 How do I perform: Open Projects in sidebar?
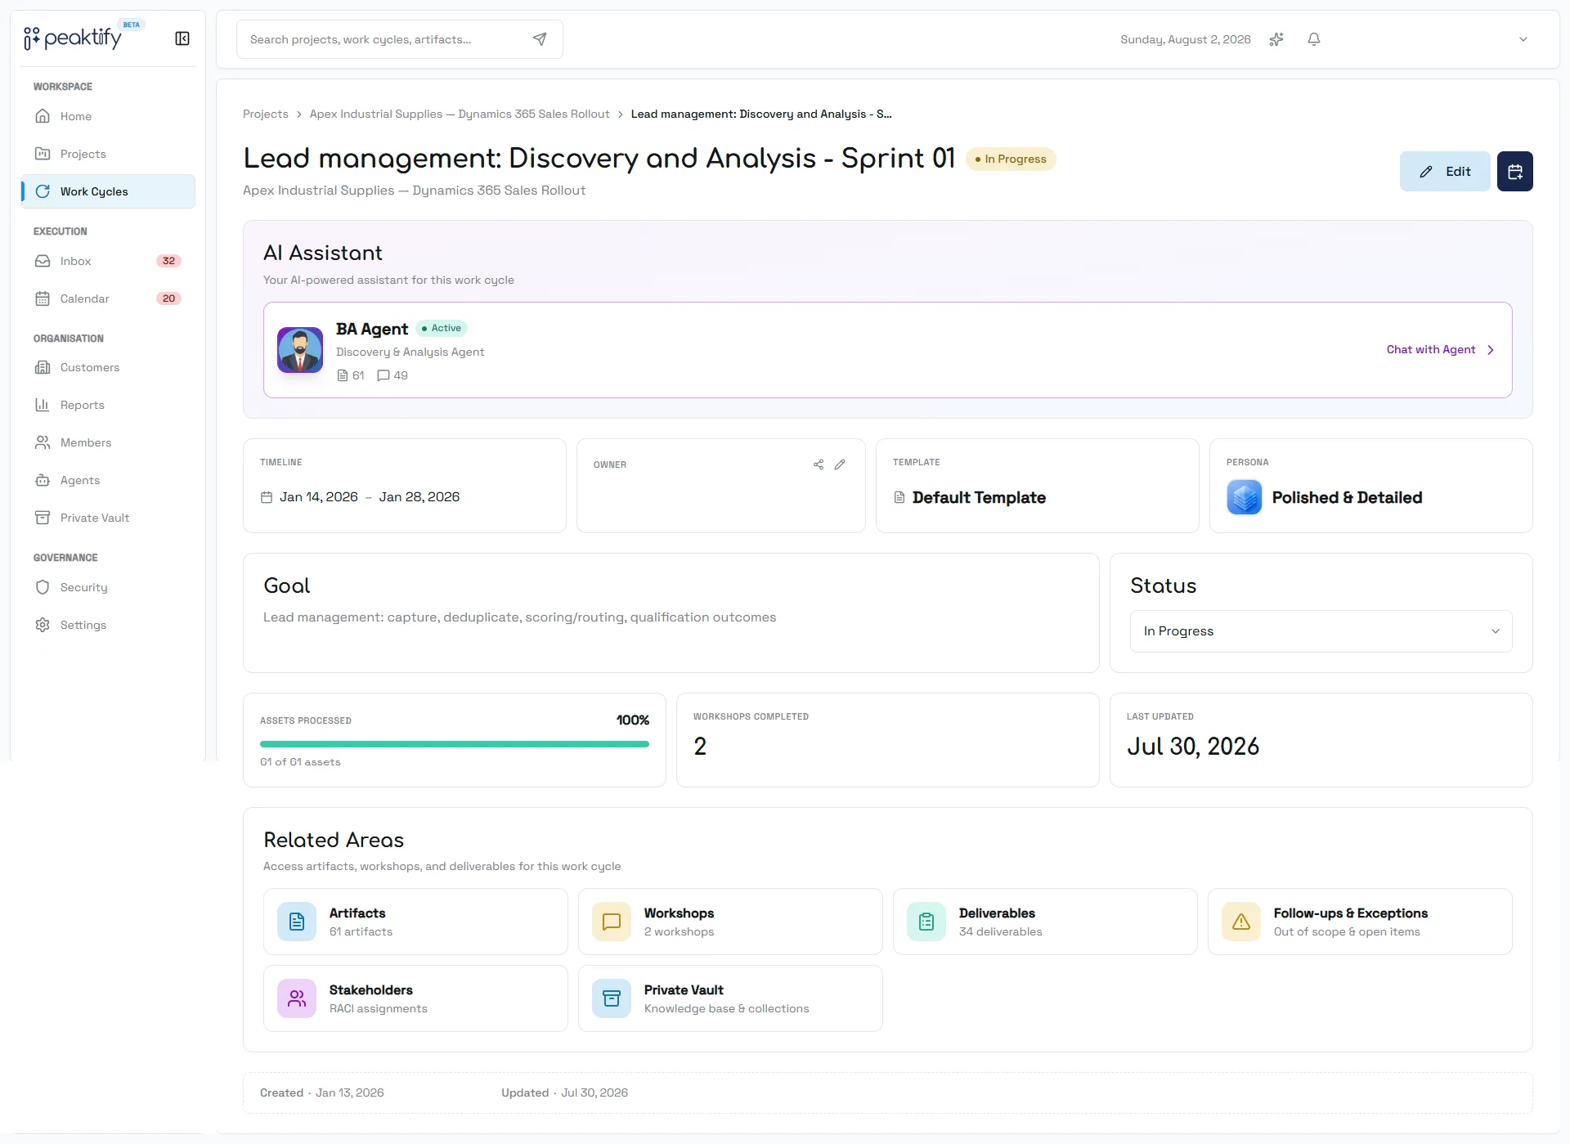108,154
